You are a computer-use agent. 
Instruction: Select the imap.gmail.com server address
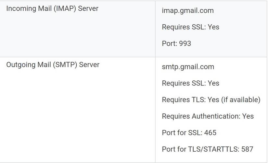tap(188, 10)
